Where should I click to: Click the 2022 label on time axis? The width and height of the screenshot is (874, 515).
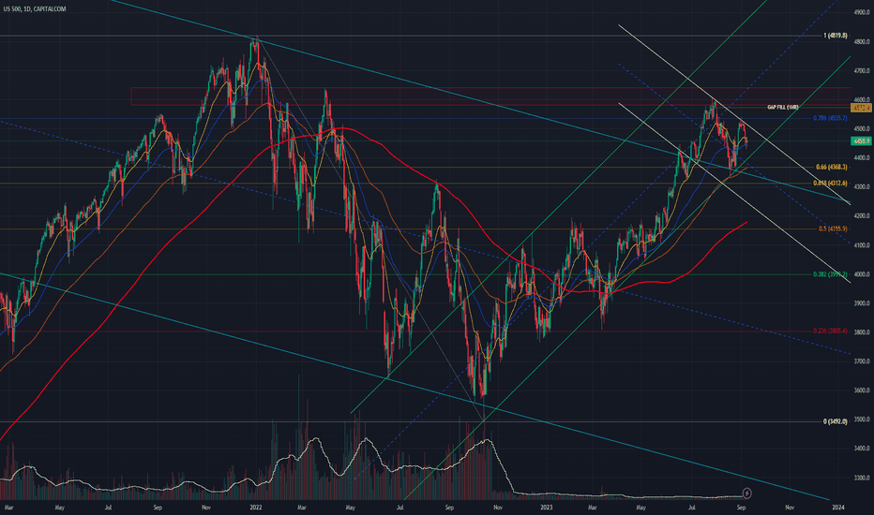coord(256,508)
